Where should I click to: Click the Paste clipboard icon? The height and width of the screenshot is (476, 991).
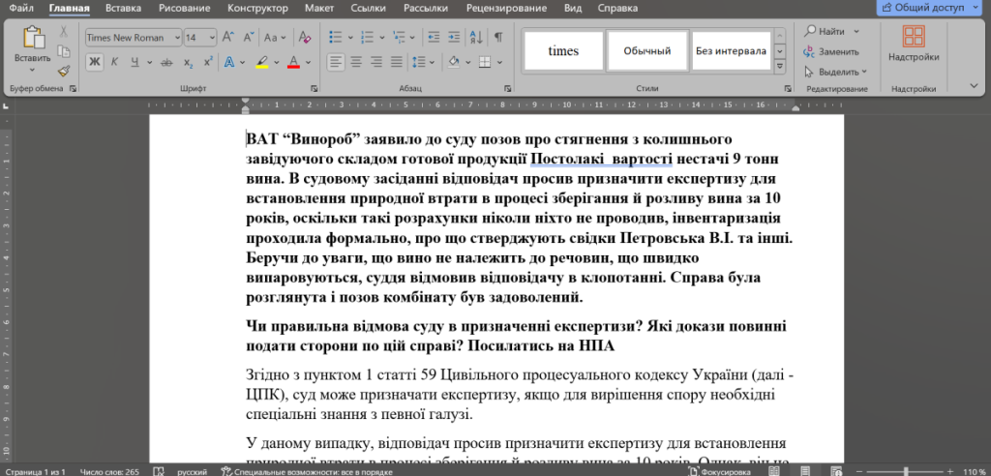[33, 38]
